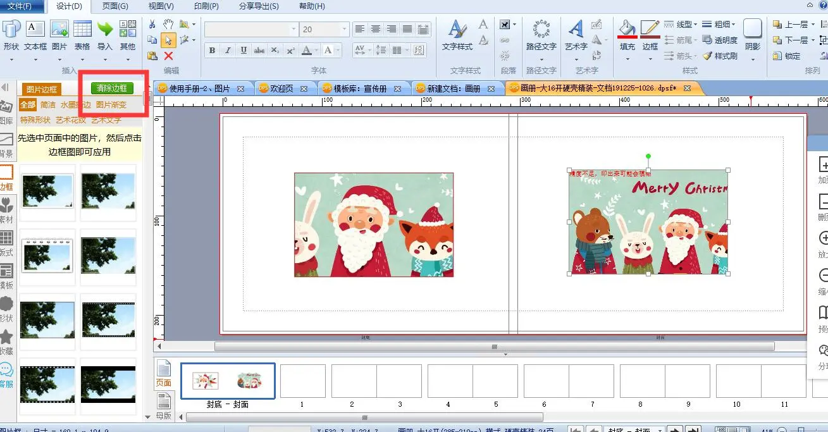Click the 路径文字 path text icon

click(x=541, y=35)
